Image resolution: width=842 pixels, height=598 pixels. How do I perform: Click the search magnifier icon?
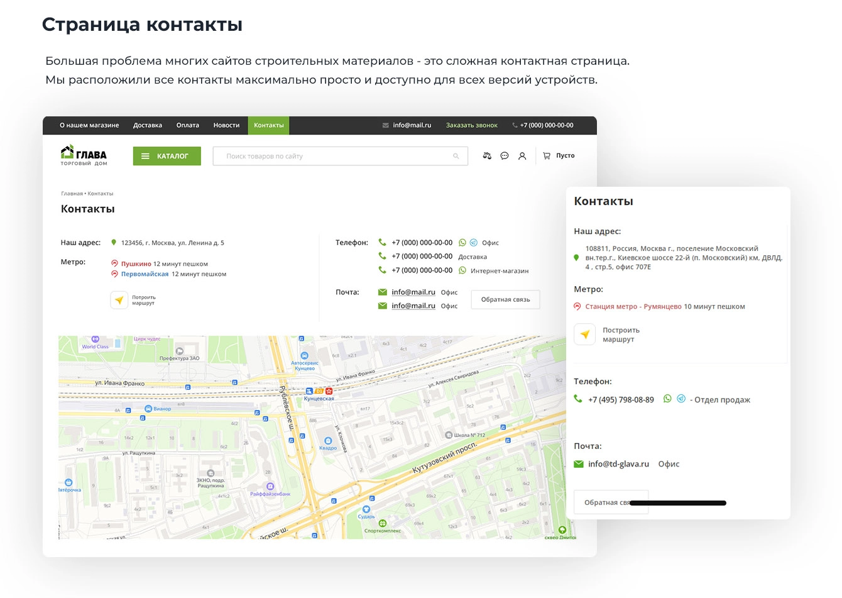tap(456, 157)
